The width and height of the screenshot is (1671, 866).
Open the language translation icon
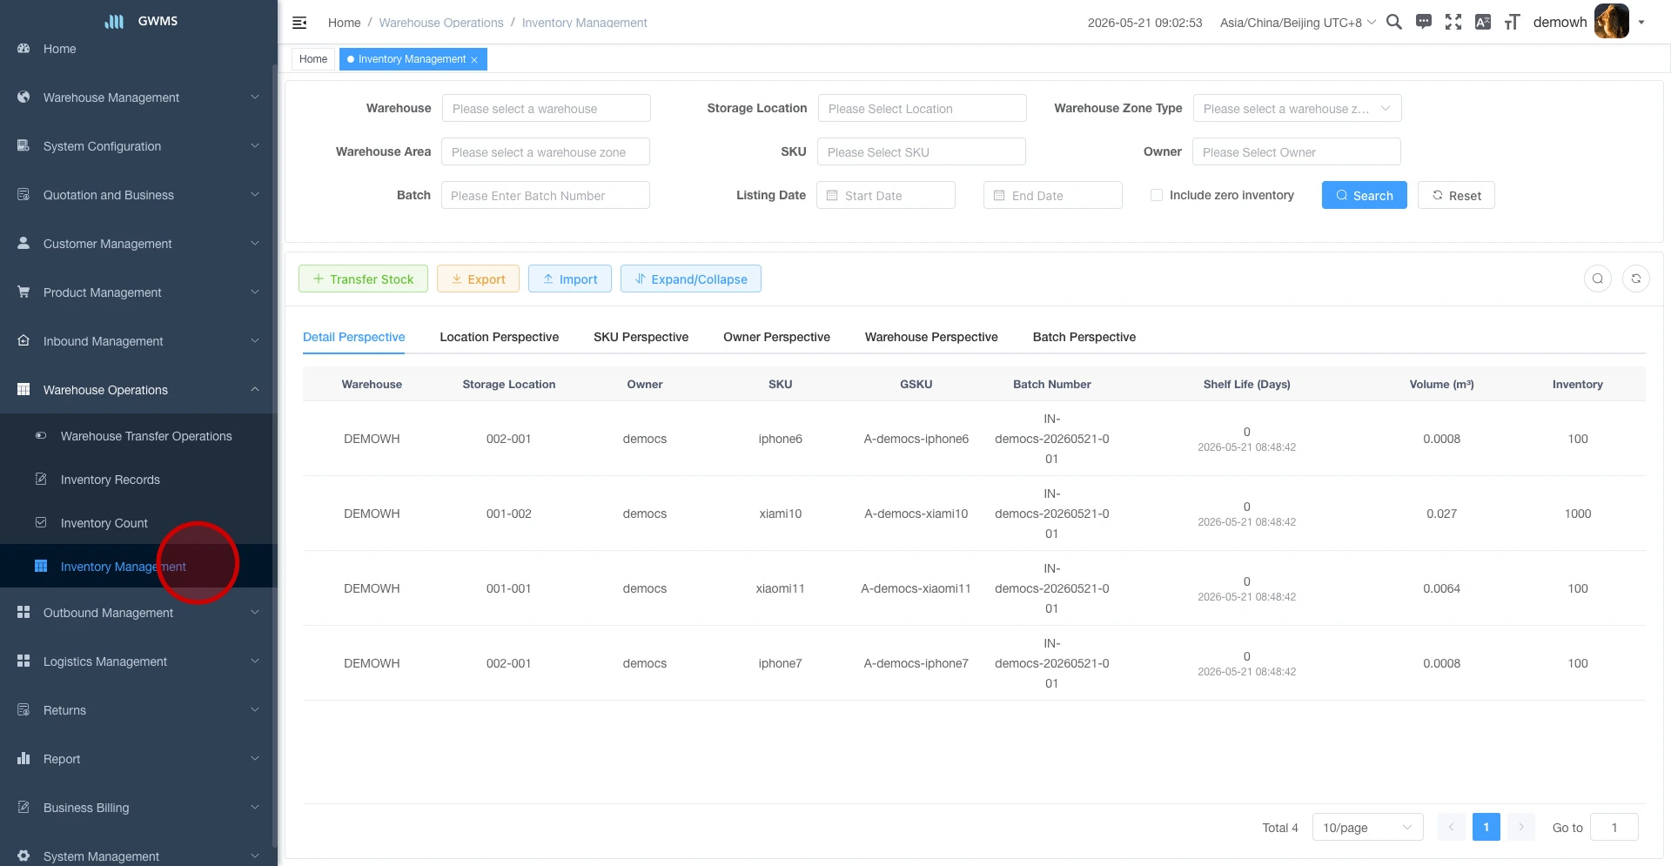tap(1483, 22)
